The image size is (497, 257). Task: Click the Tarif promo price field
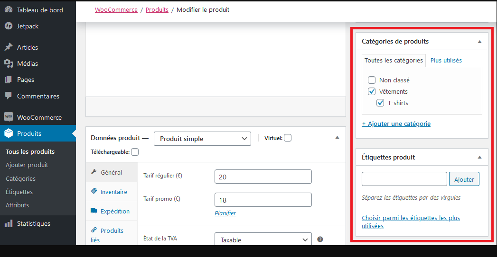pyautogui.click(x=263, y=200)
